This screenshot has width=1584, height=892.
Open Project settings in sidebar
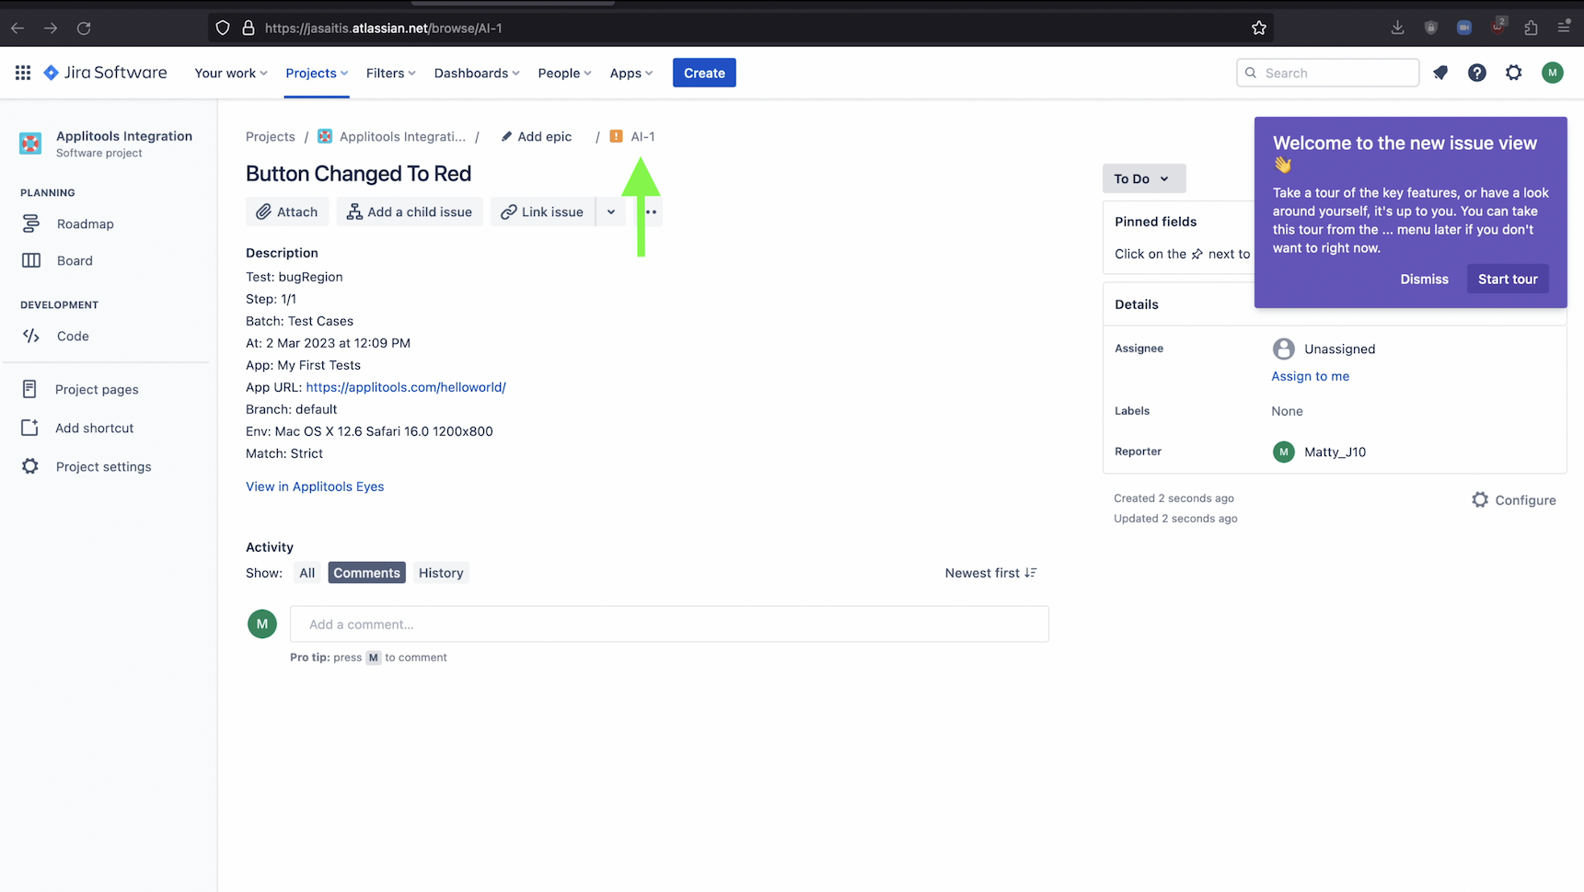(x=103, y=466)
